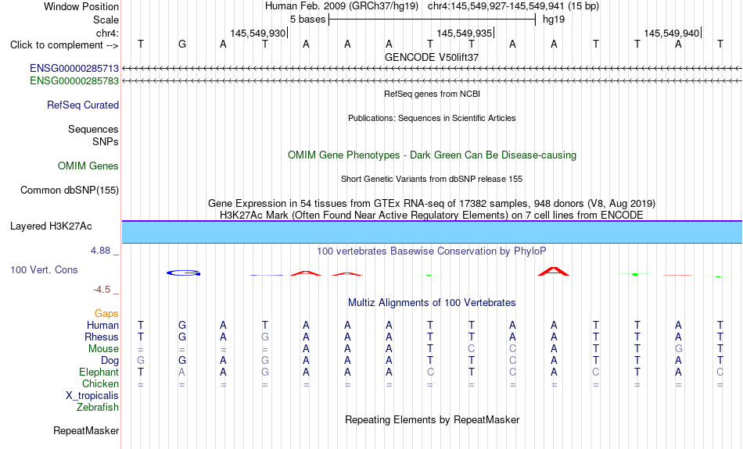Click the RepeatMasker track label
The height and width of the screenshot is (449, 743).
click(x=86, y=430)
